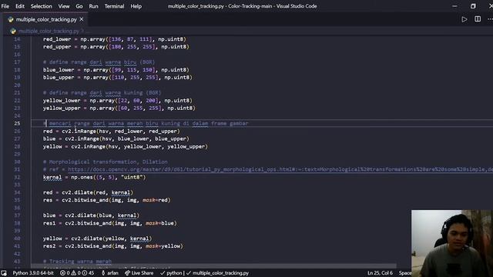This screenshot has height=277, width=493.
Task: Minimize the VS Code window
Action: pos(454,6)
